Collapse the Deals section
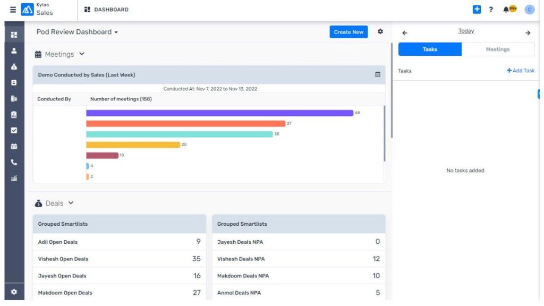 (71, 203)
